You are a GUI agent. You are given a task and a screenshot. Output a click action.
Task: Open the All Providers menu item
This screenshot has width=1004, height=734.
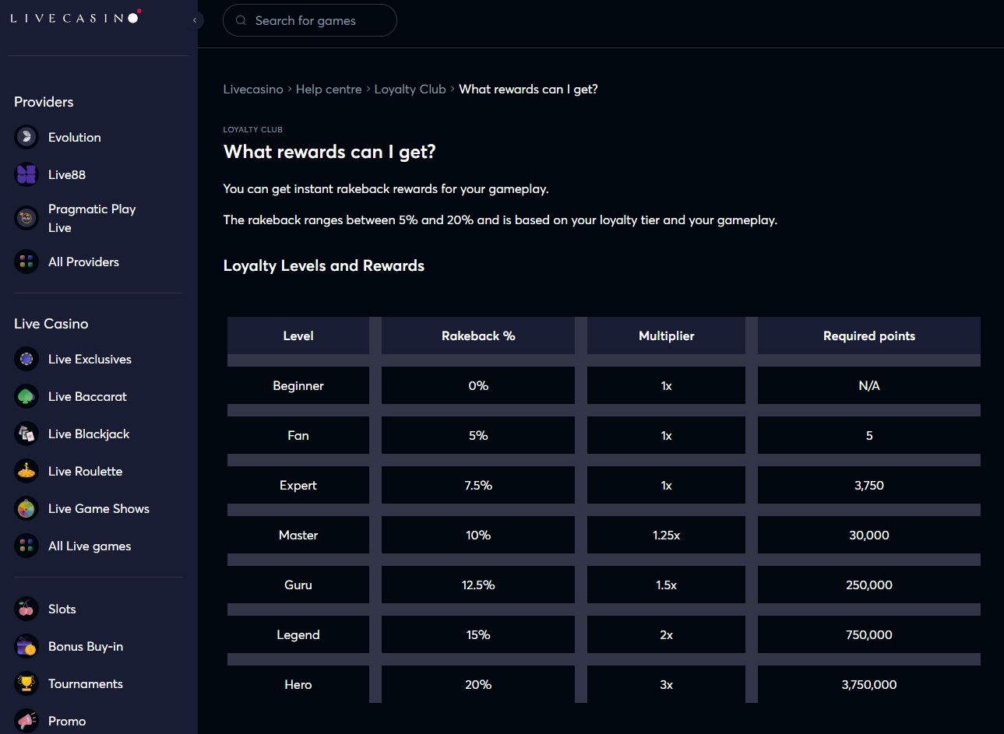point(83,262)
